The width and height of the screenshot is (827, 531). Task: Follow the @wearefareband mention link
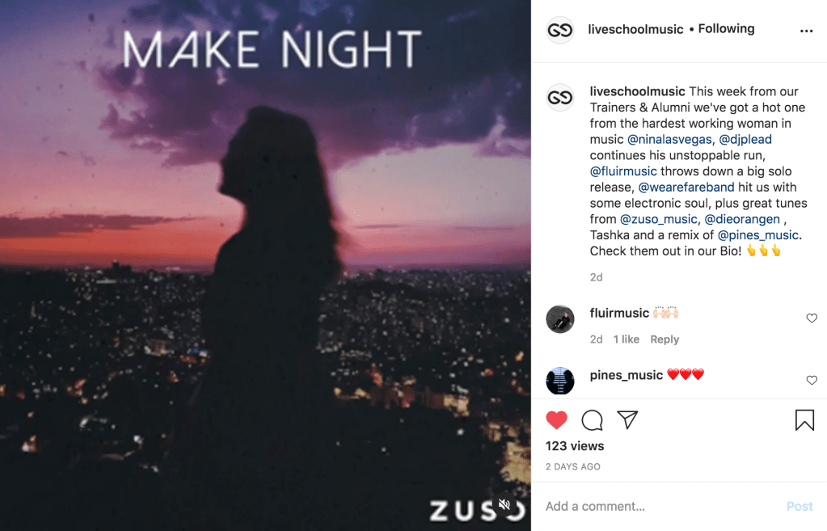pyautogui.click(x=686, y=188)
